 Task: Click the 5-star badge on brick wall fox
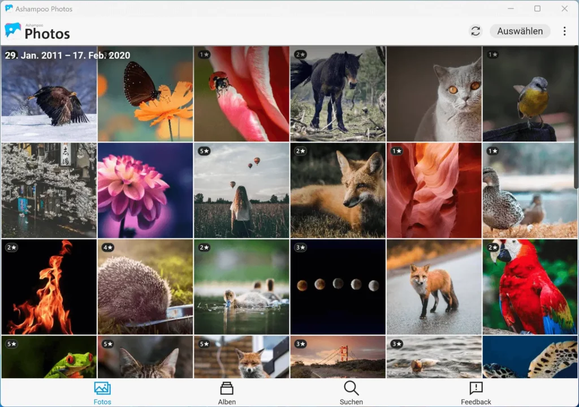tap(204, 344)
